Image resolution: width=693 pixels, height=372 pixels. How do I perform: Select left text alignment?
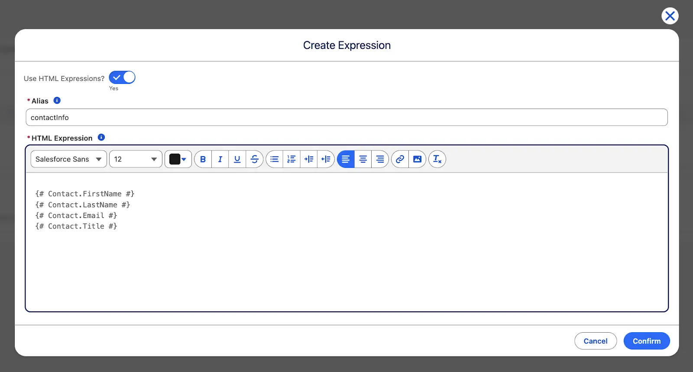click(x=346, y=159)
